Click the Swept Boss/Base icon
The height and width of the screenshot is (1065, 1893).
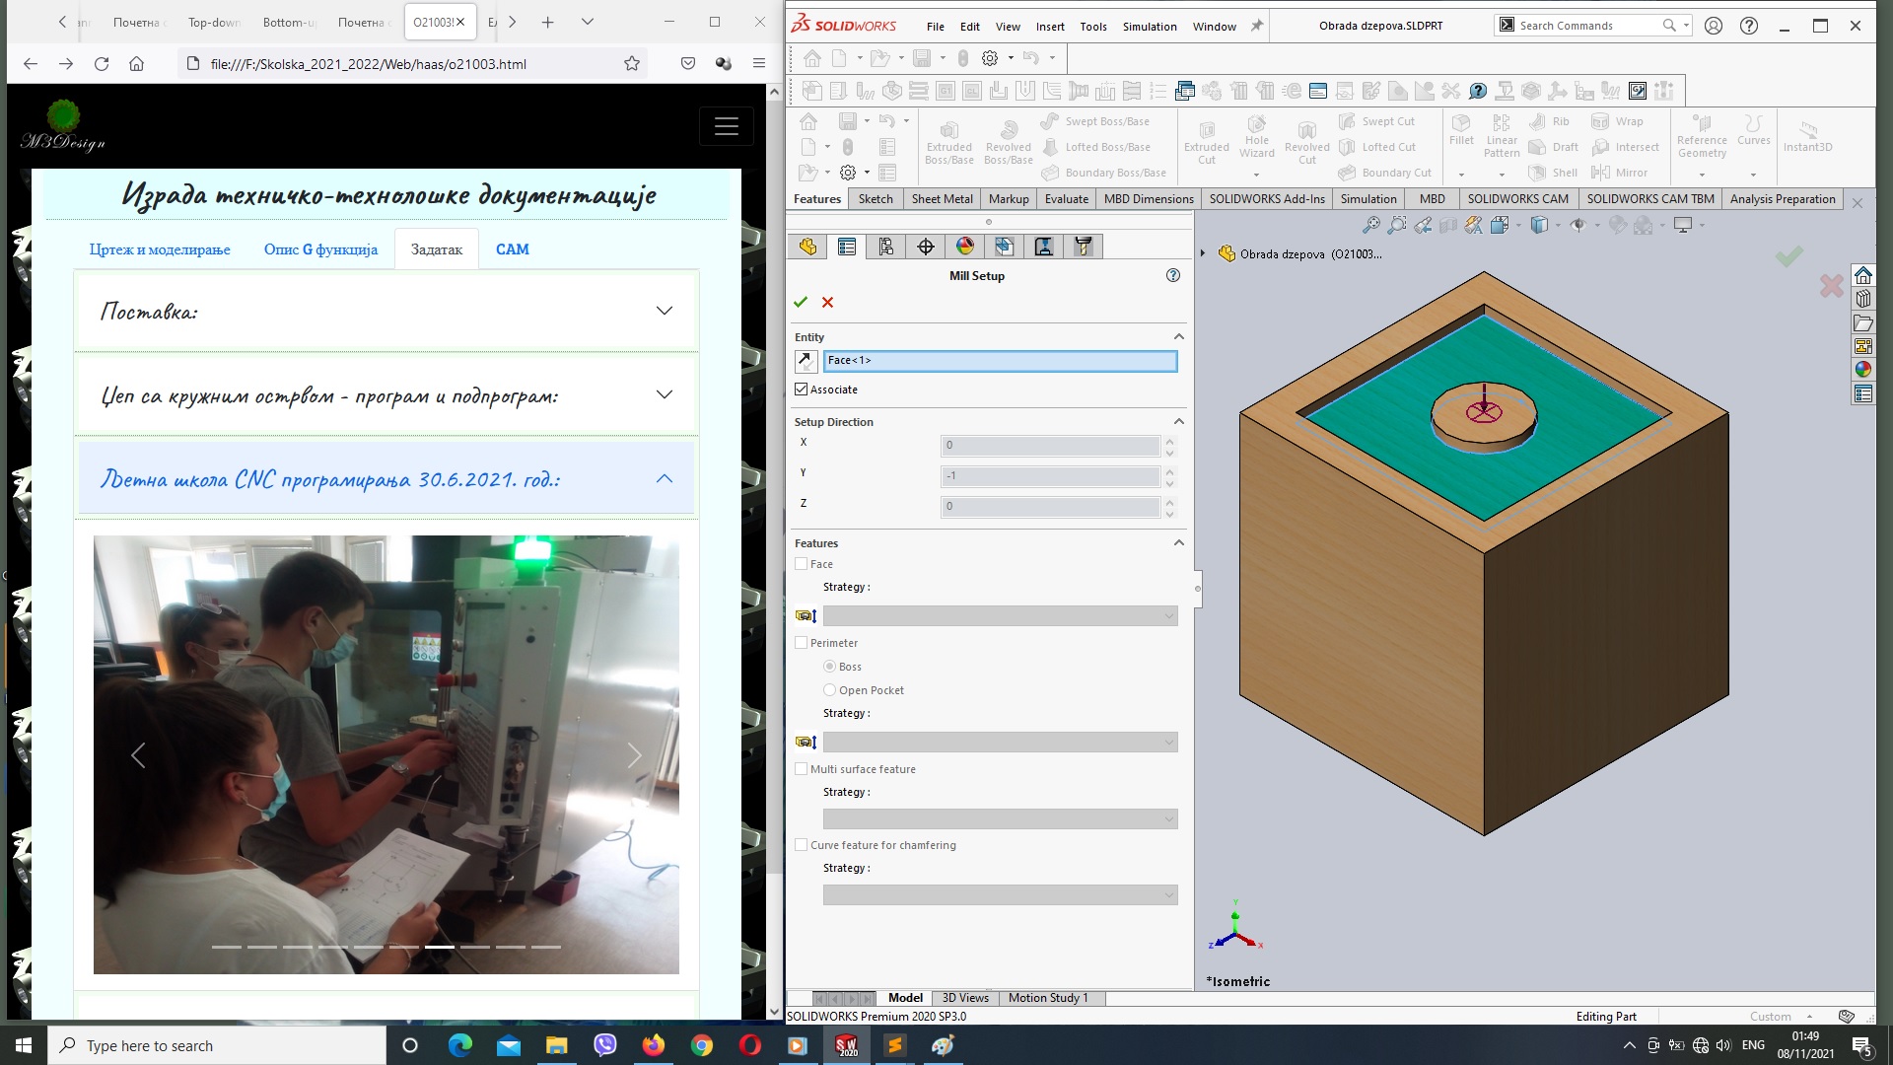coord(1049,121)
